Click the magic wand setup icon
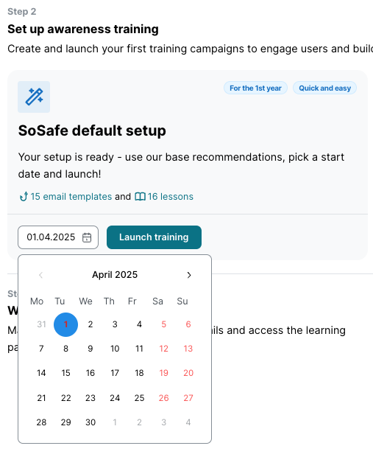The height and width of the screenshot is (457, 373). [34, 97]
